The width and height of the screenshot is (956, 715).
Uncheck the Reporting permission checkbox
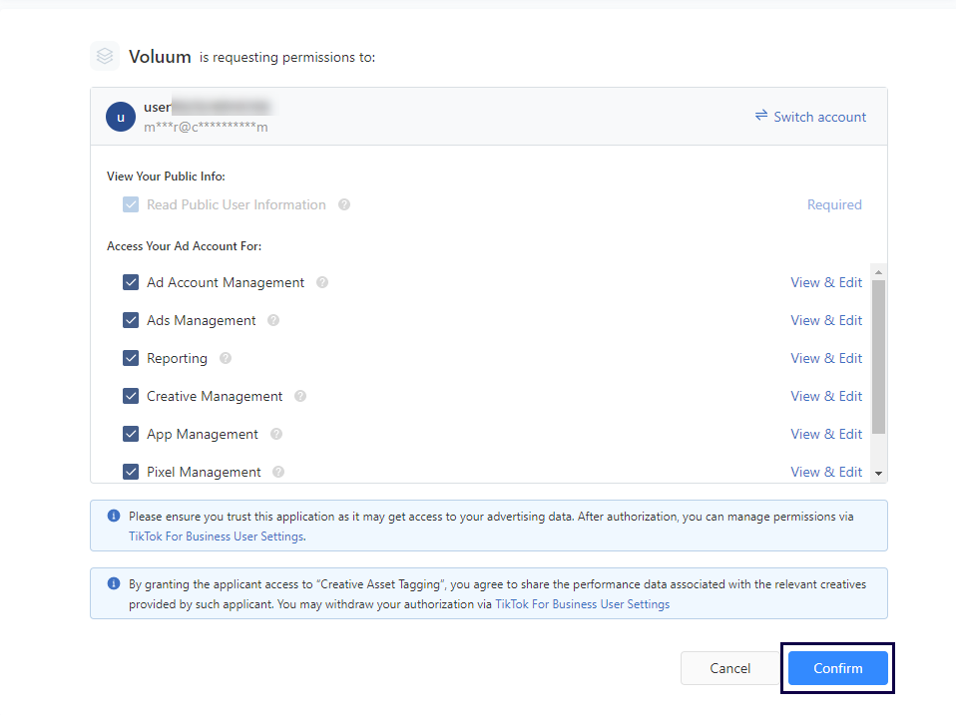[131, 358]
